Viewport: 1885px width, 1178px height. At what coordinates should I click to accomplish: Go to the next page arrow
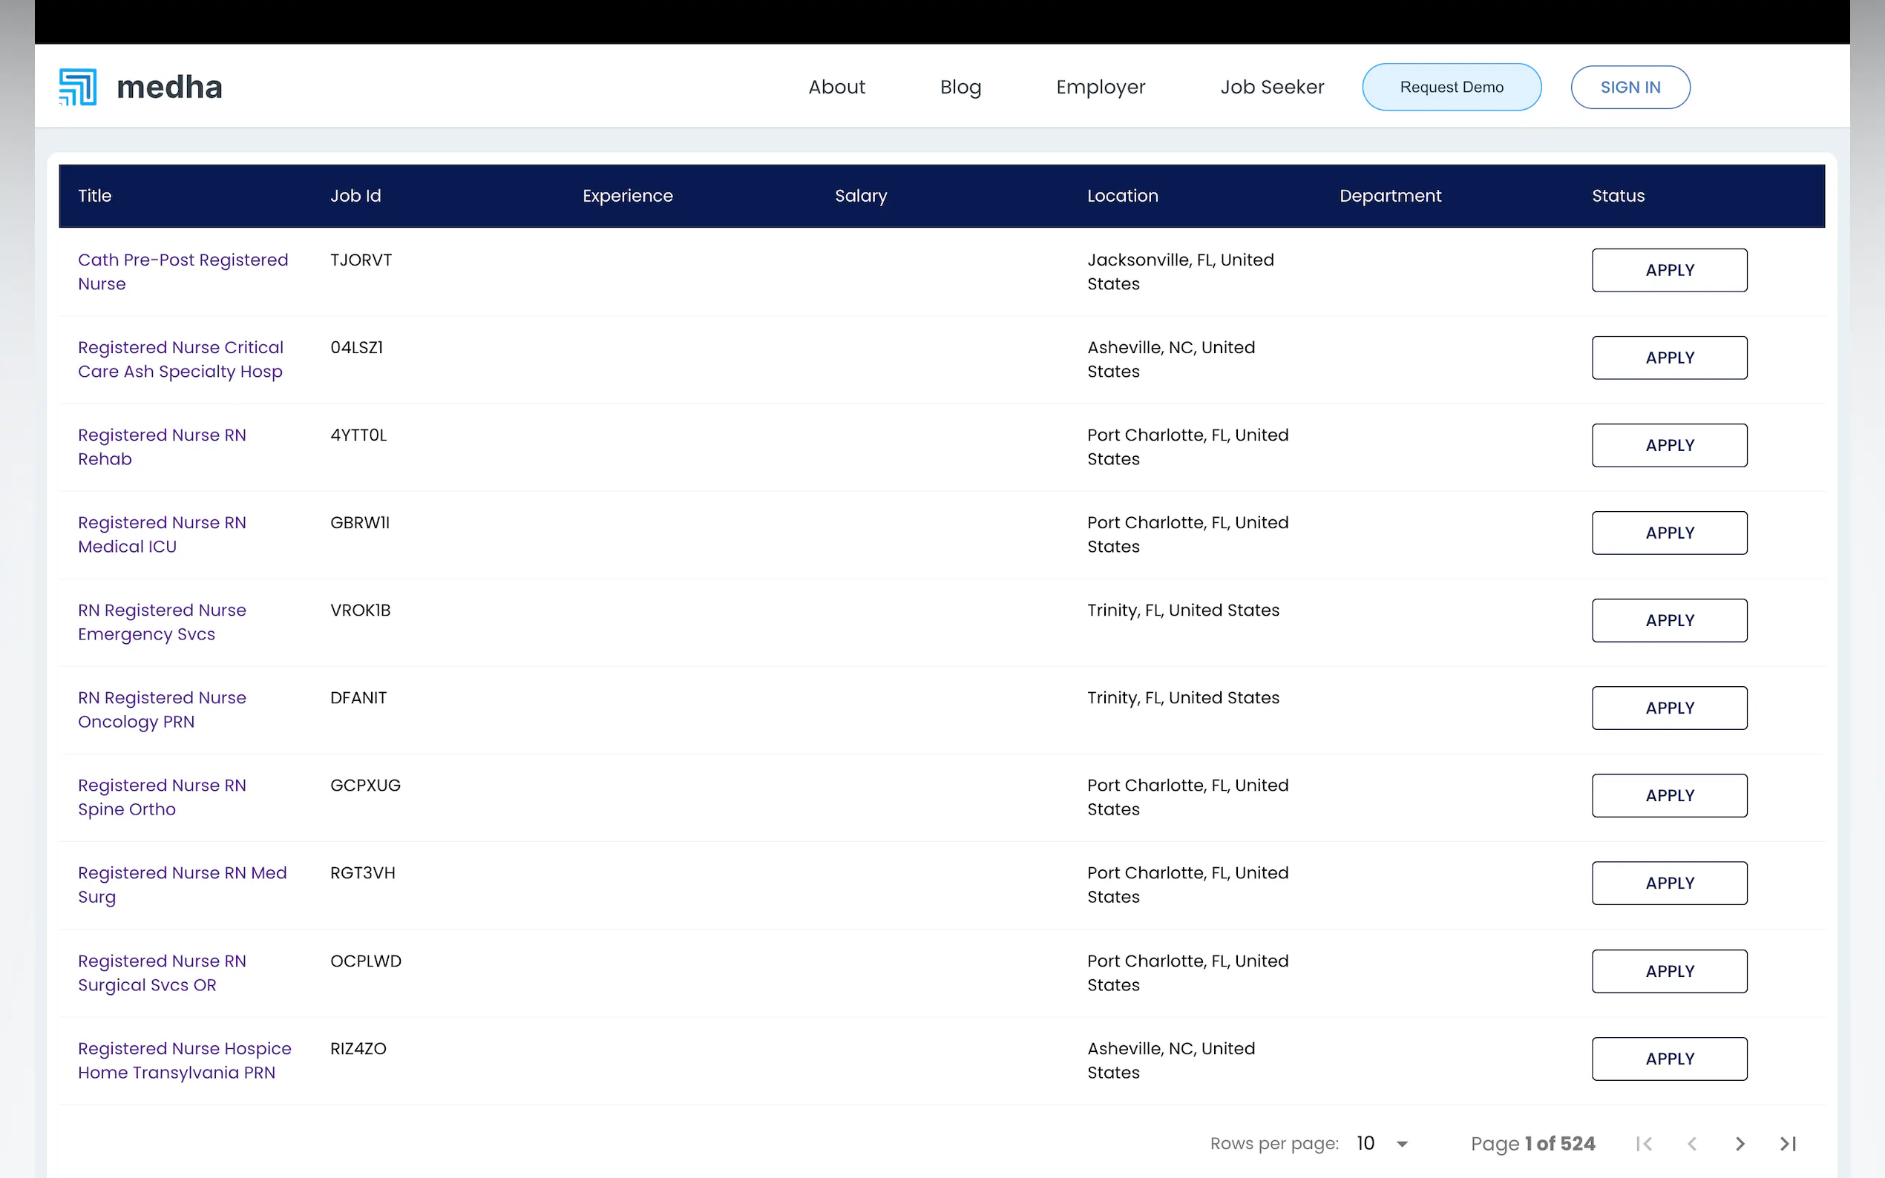coord(1740,1143)
